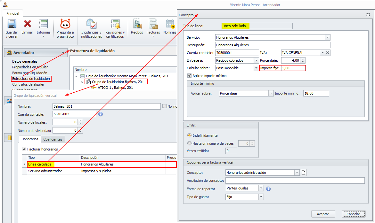Toggle Facturar honorarios checkbox
This screenshot has height=223, width=375.
coord(24,149)
